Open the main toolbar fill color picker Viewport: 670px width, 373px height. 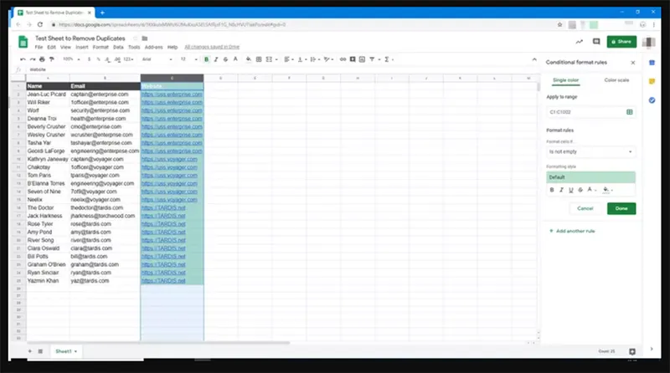(x=248, y=59)
